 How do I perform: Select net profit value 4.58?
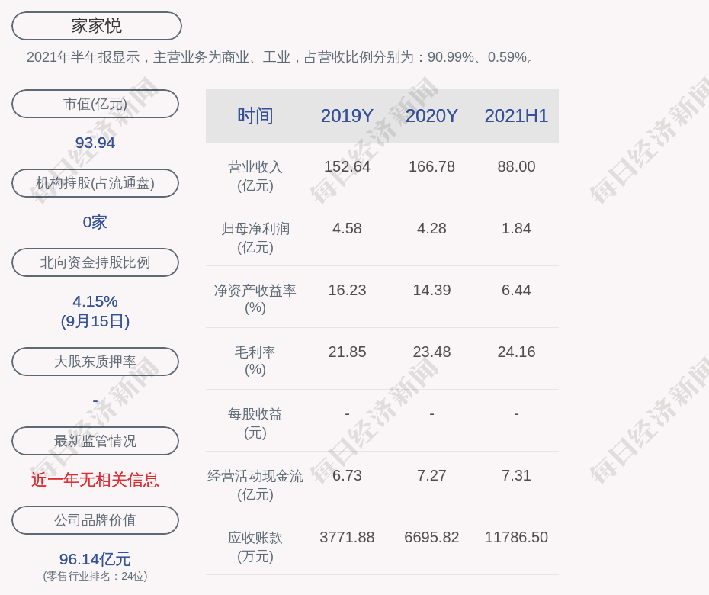pyautogui.click(x=348, y=229)
